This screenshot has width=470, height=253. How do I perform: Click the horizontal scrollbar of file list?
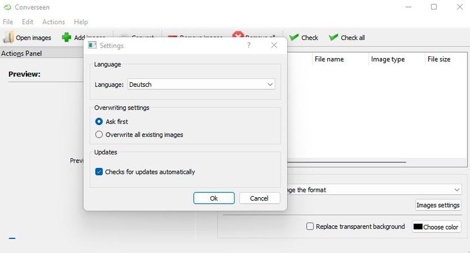[346, 162]
